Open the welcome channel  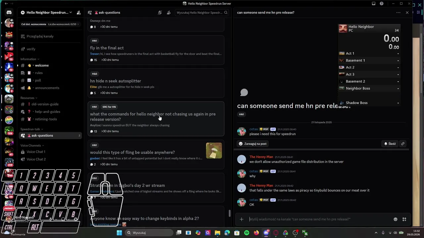(50, 65)
